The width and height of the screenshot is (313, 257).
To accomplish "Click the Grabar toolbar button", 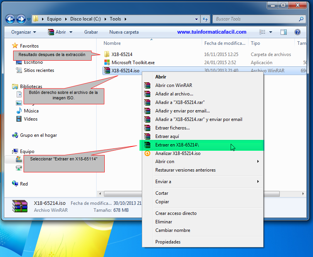I will (91, 32).
